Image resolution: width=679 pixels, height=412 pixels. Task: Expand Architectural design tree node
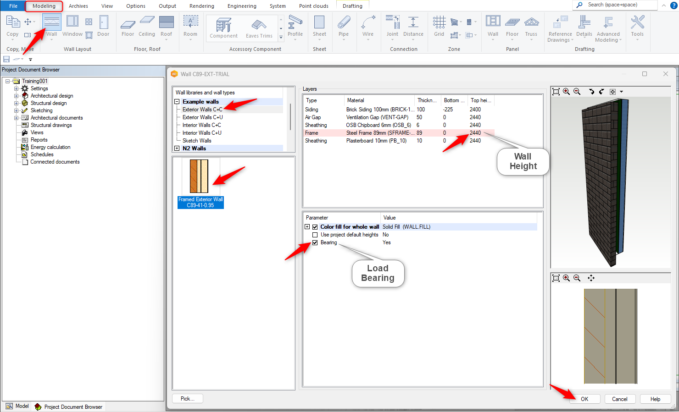click(x=17, y=96)
